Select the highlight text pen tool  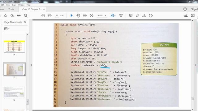[137, 16]
